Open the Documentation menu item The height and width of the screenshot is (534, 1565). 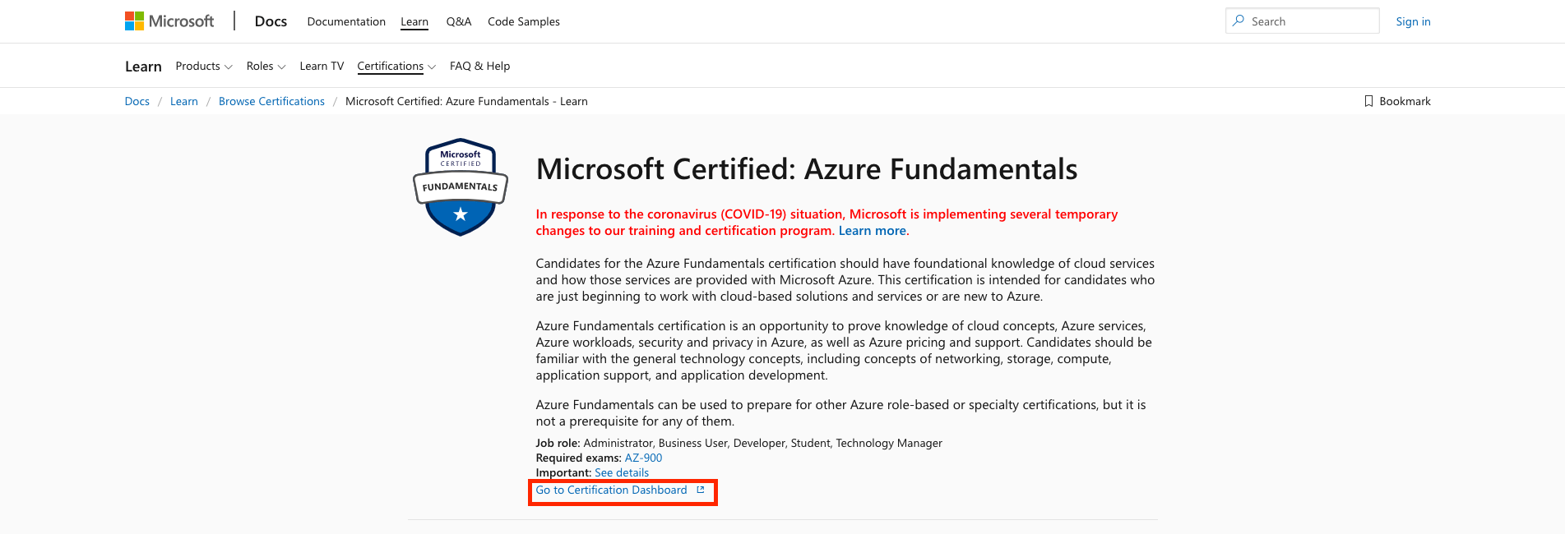(346, 21)
